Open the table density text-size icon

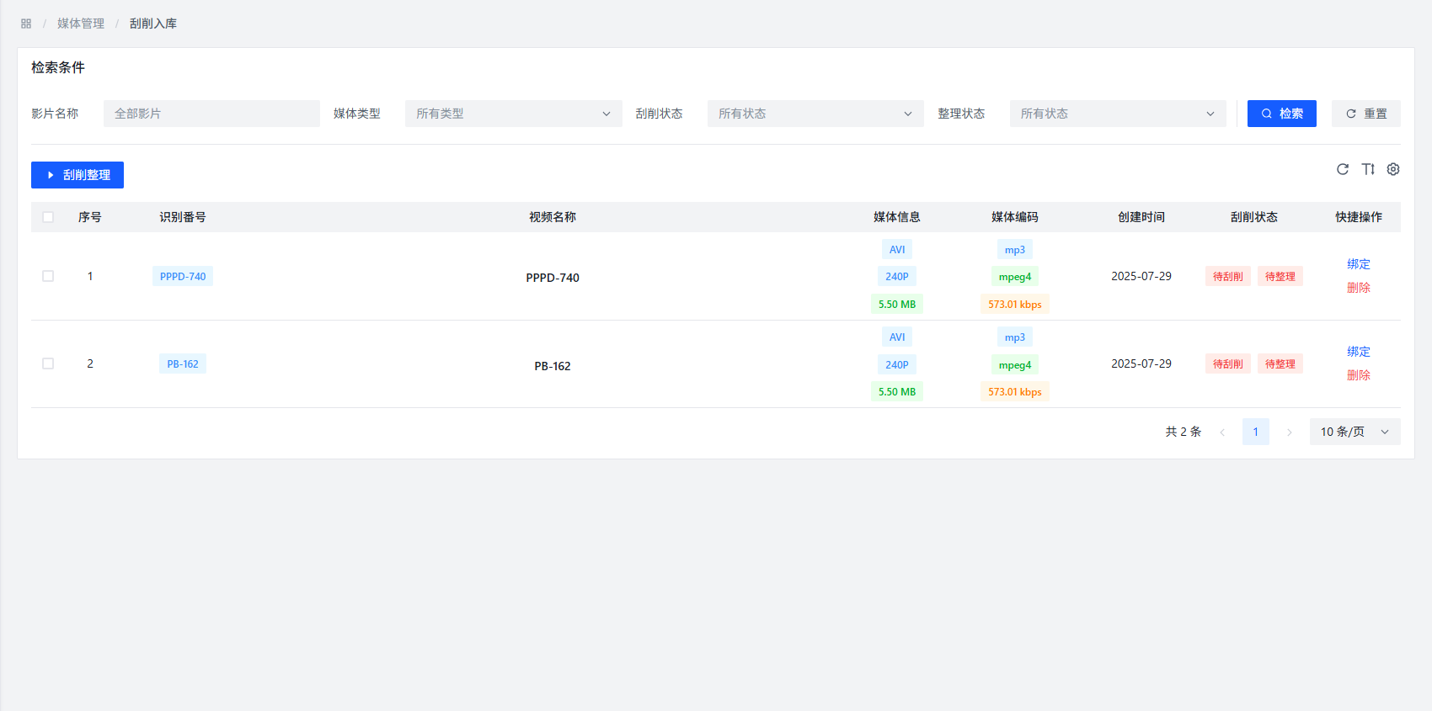pos(1368,169)
